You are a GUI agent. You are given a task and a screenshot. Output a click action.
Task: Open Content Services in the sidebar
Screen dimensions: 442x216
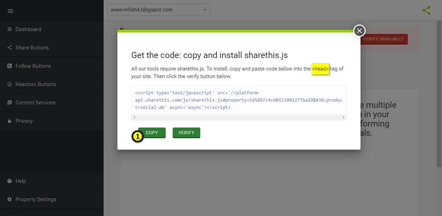point(52,103)
